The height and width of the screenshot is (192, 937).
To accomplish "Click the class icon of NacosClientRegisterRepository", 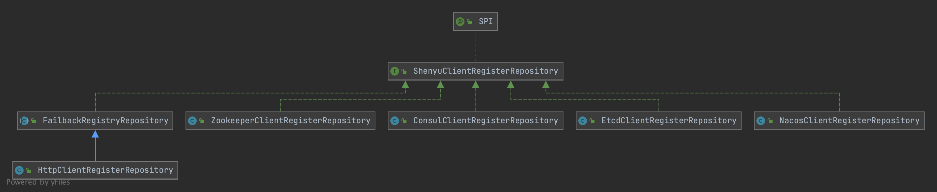I will coord(760,121).
